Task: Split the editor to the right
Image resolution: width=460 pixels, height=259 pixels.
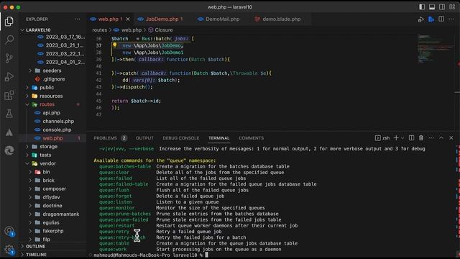Action: 441,19
